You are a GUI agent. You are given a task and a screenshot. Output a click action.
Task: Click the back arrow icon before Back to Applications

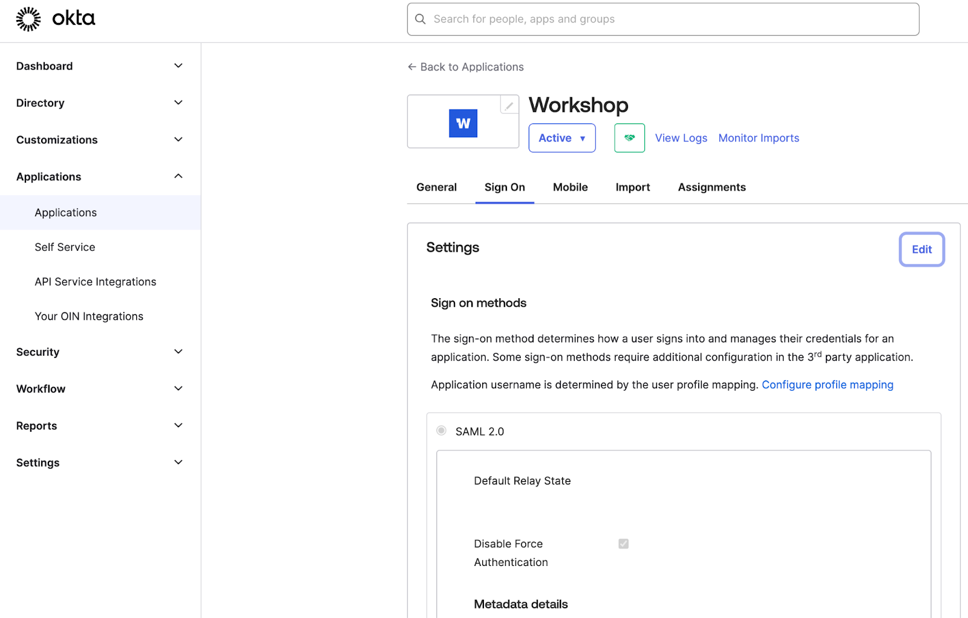tap(412, 67)
